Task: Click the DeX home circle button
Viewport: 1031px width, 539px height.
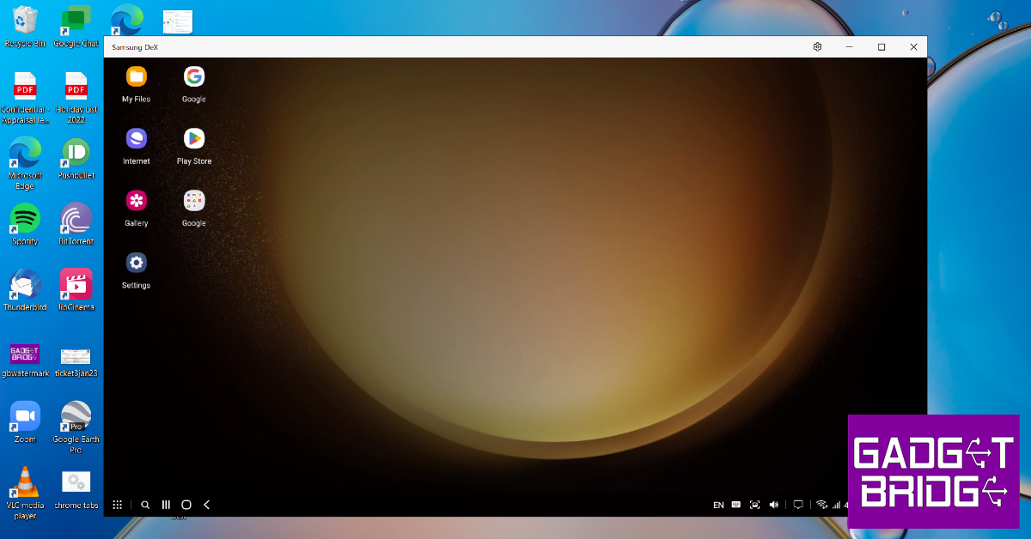Action: pos(186,505)
